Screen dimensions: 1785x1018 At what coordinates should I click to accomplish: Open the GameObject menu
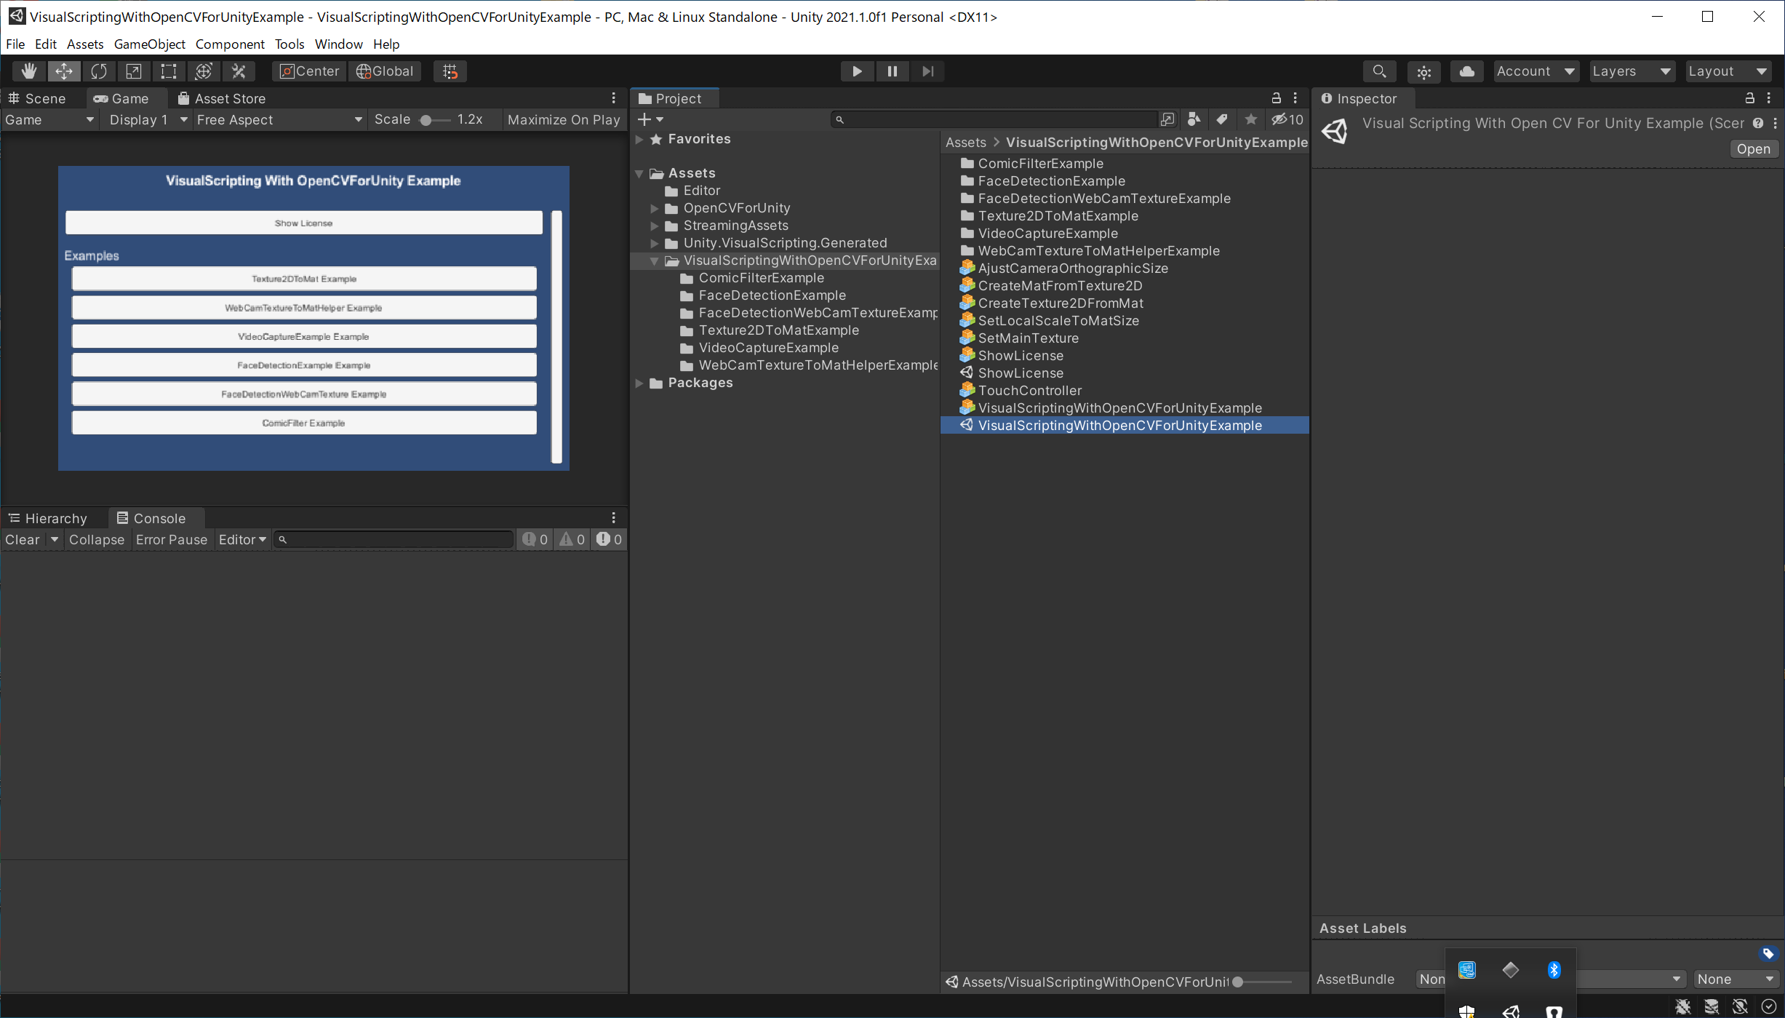(x=148, y=44)
